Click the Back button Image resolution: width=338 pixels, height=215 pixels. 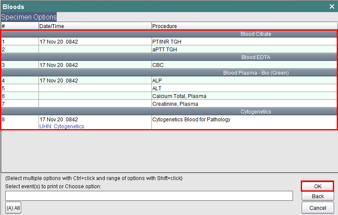point(318,196)
